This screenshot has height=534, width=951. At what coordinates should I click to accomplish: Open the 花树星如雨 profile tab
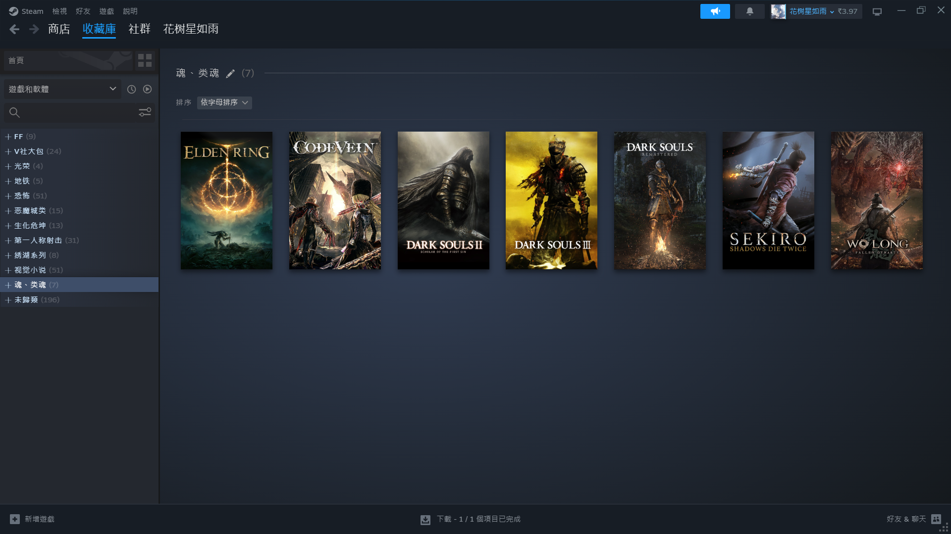[191, 29]
